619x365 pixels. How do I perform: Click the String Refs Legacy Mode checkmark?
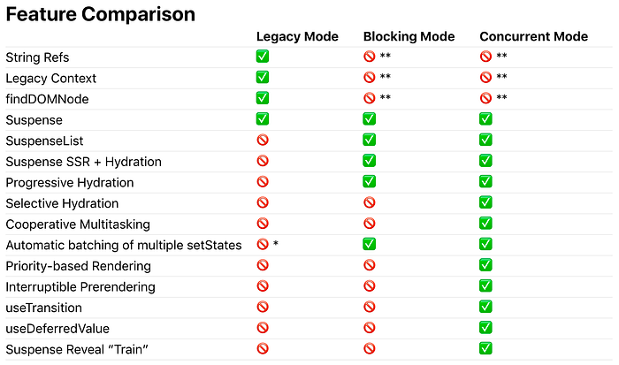click(x=263, y=57)
